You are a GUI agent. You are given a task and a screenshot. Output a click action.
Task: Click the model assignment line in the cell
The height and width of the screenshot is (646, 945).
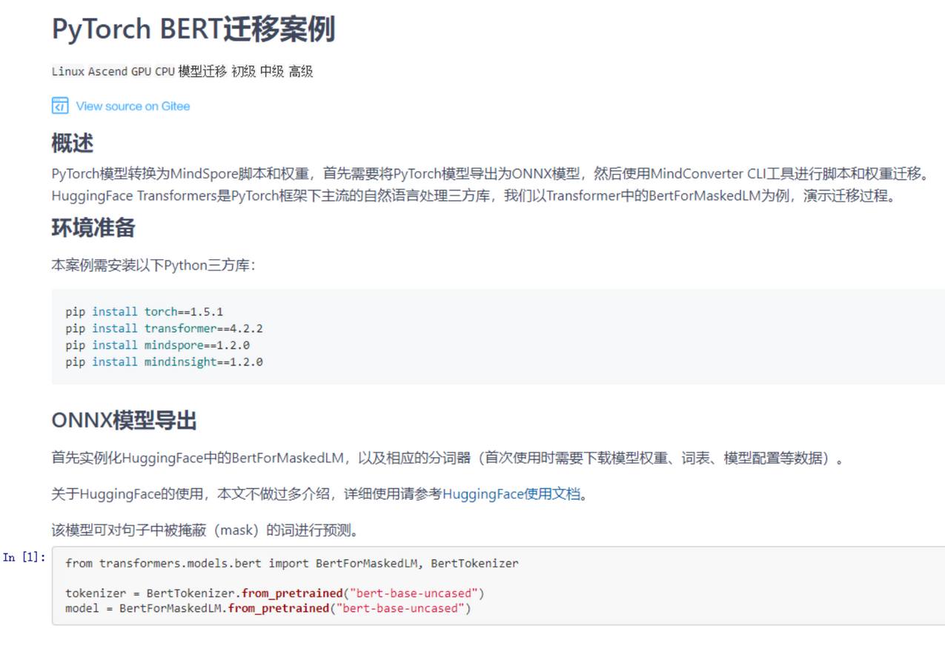click(268, 608)
